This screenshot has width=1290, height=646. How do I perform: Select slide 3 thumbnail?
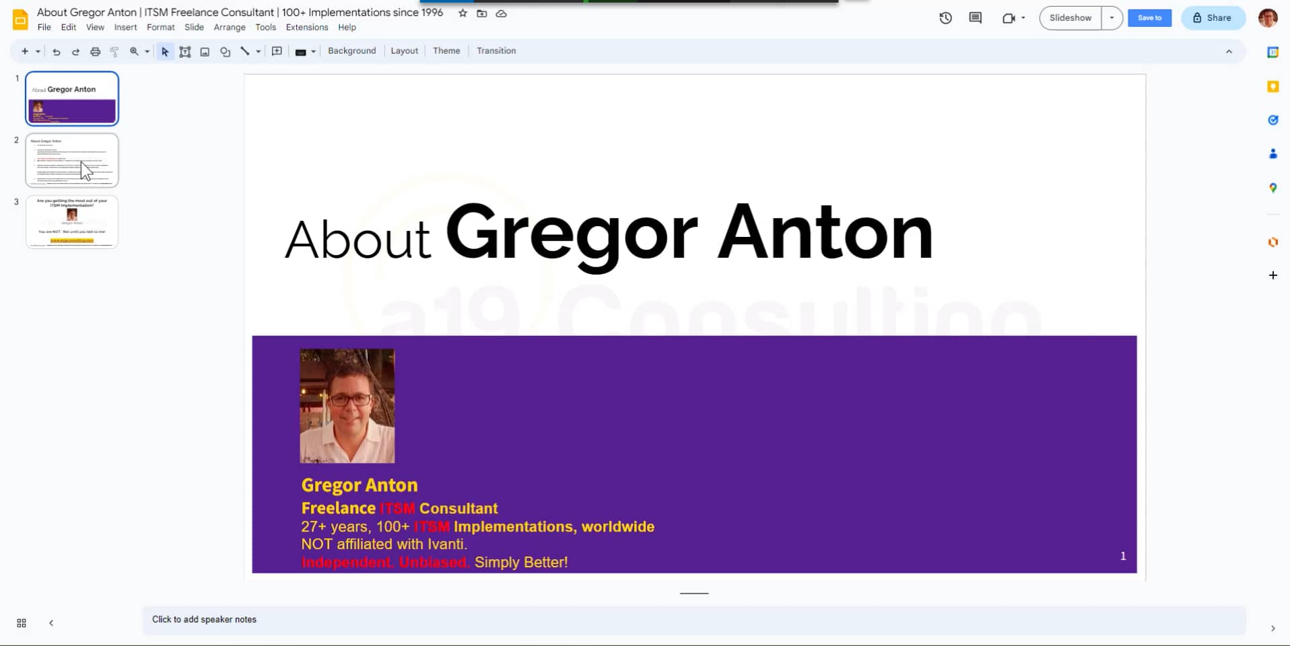[71, 221]
